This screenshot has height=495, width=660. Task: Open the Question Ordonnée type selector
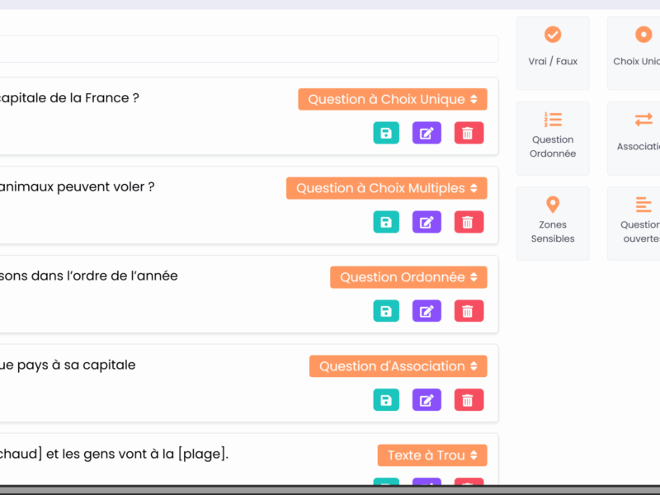pyautogui.click(x=408, y=276)
